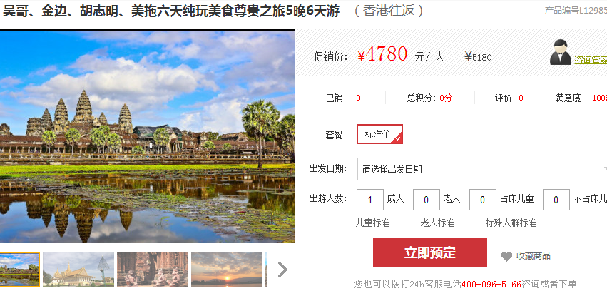Open the 请选择出发日期 dropdown
Screen dimensions: 607x296
click(482, 169)
